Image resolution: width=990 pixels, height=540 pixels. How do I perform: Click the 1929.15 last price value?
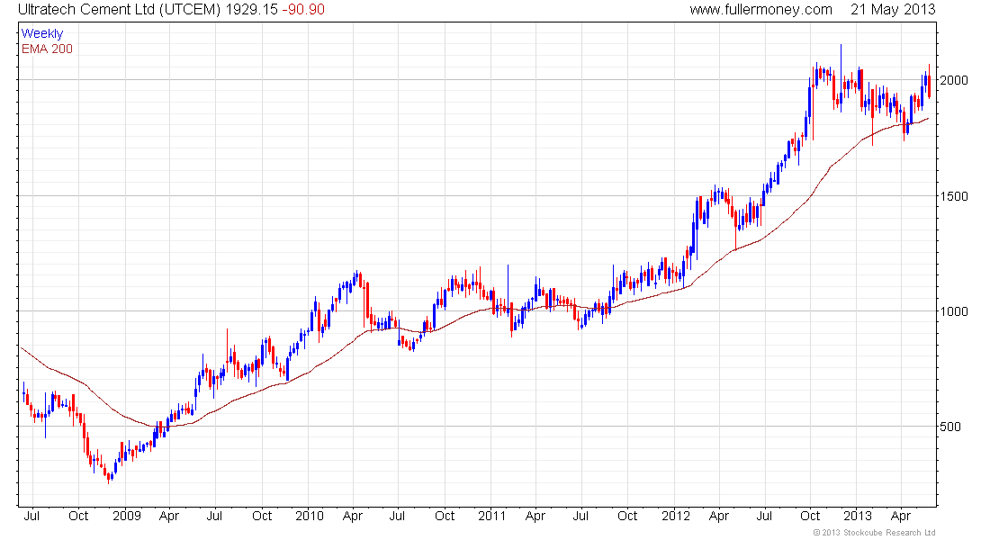click(251, 10)
